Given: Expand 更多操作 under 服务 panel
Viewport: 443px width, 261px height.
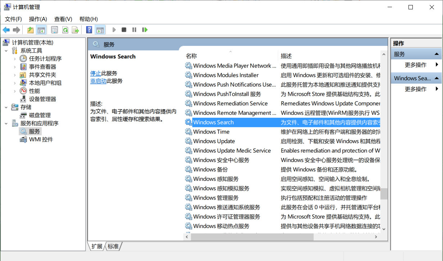Looking at the screenshot, I should click(x=416, y=64).
